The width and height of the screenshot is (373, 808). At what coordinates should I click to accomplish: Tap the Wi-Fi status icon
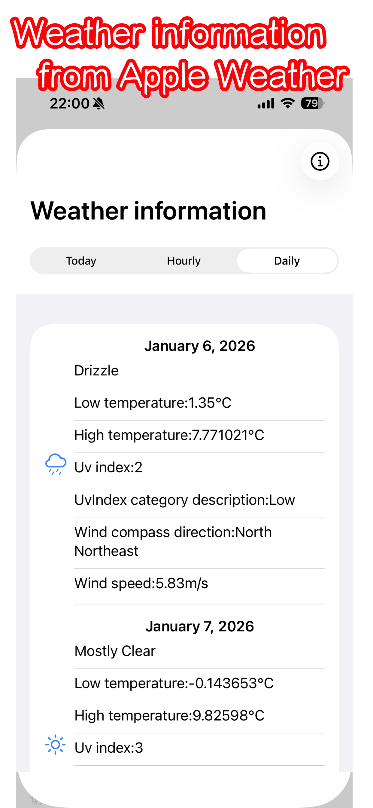coord(287,103)
